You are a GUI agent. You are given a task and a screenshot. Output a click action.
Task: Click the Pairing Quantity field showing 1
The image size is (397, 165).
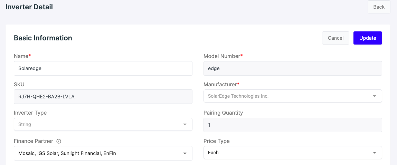[293, 125]
